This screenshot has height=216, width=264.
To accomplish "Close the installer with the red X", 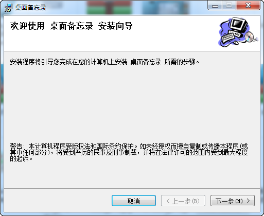I will pos(248,6).
